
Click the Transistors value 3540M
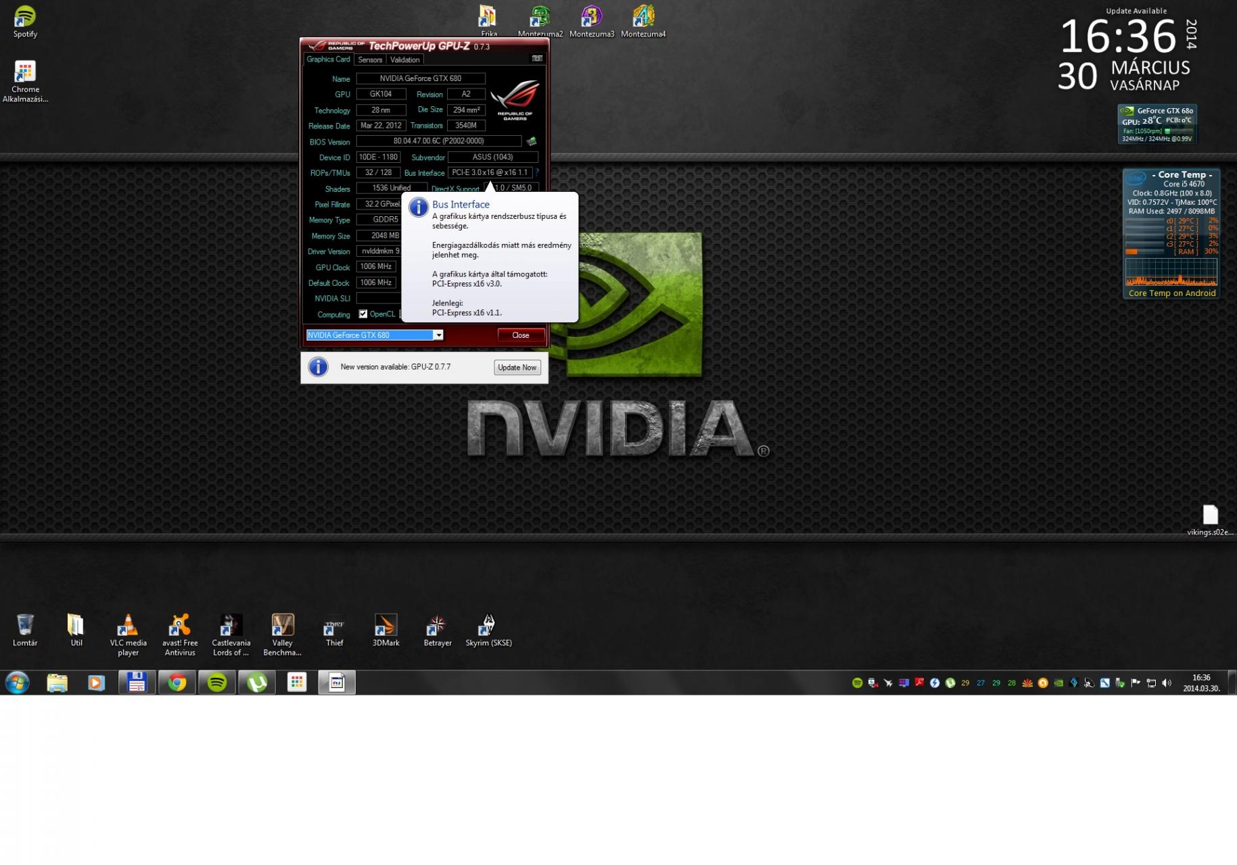pyautogui.click(x=466, y=125)
